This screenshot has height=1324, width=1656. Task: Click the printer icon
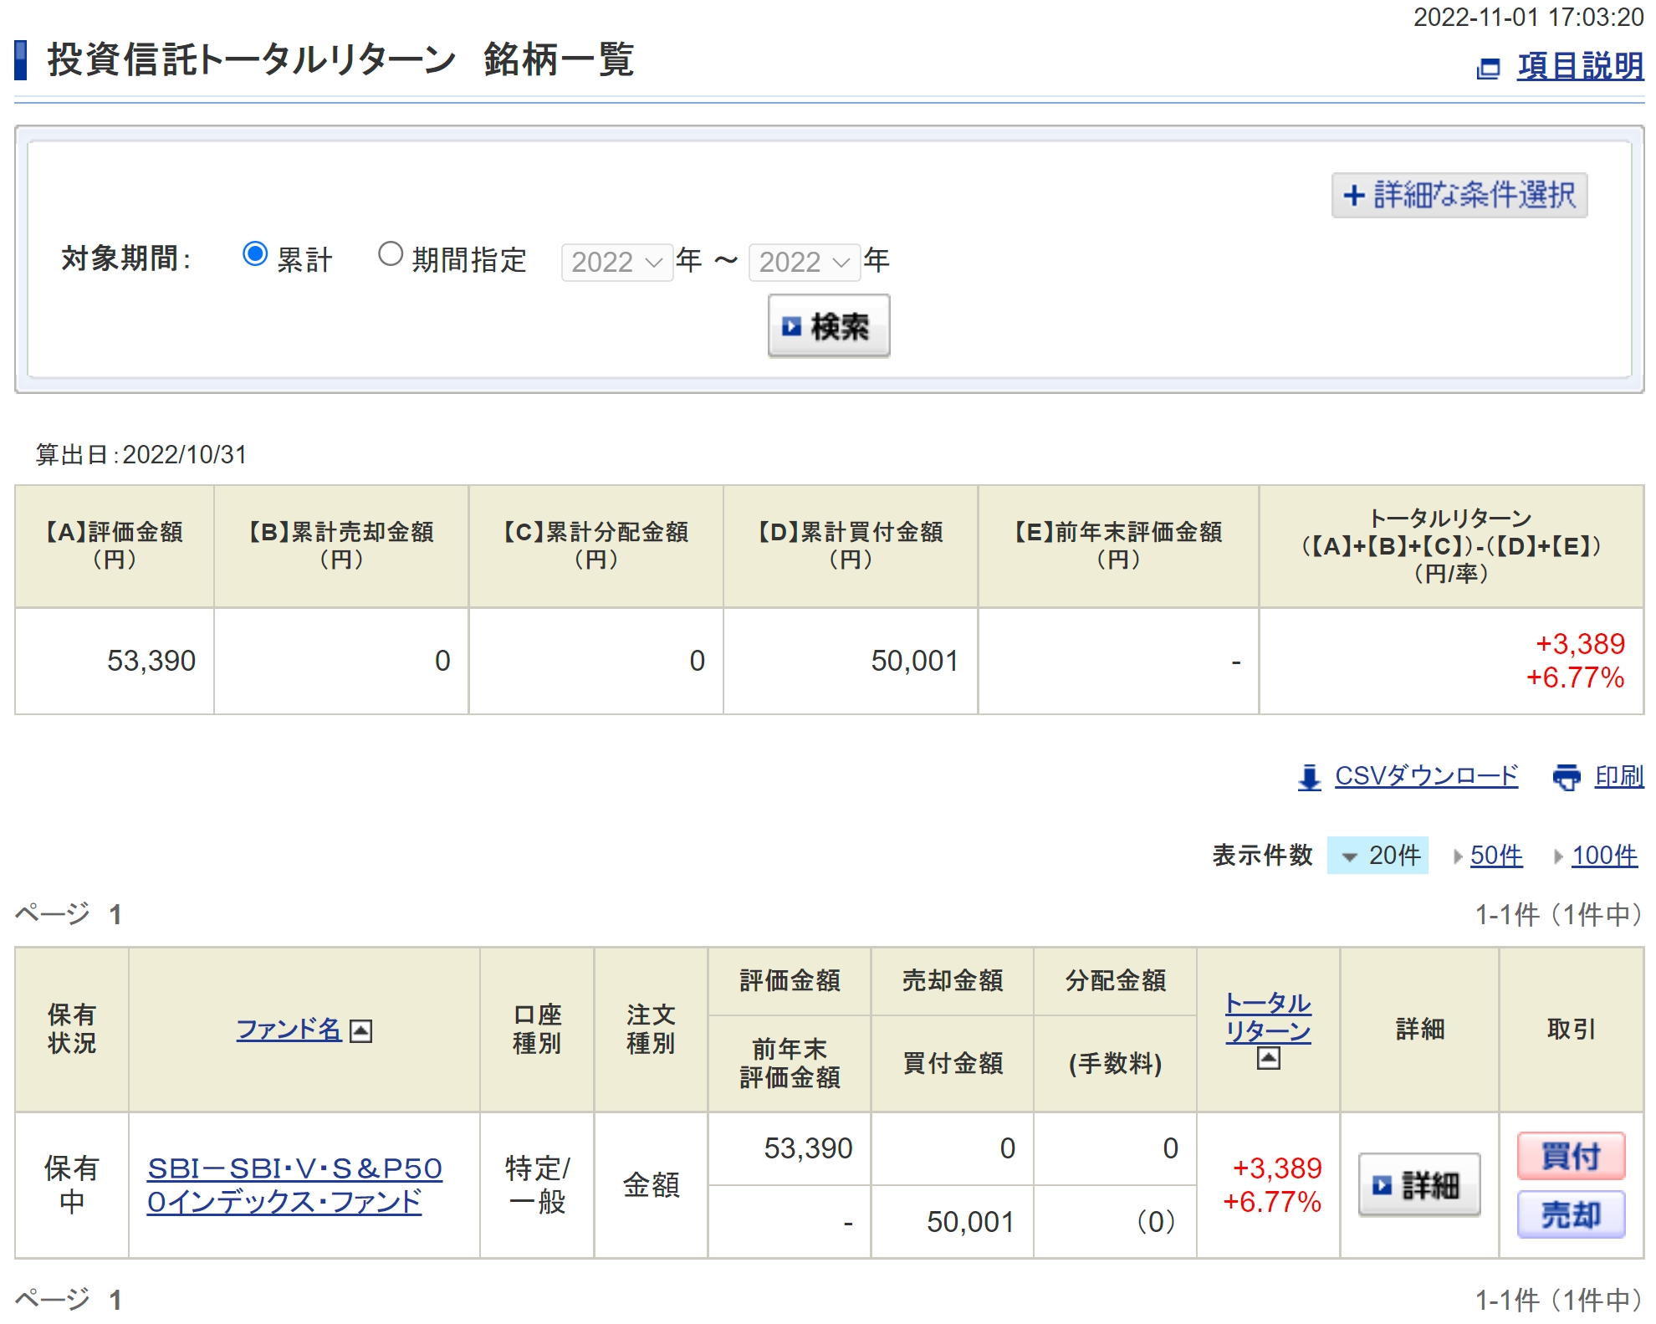tap(1567, 778)
